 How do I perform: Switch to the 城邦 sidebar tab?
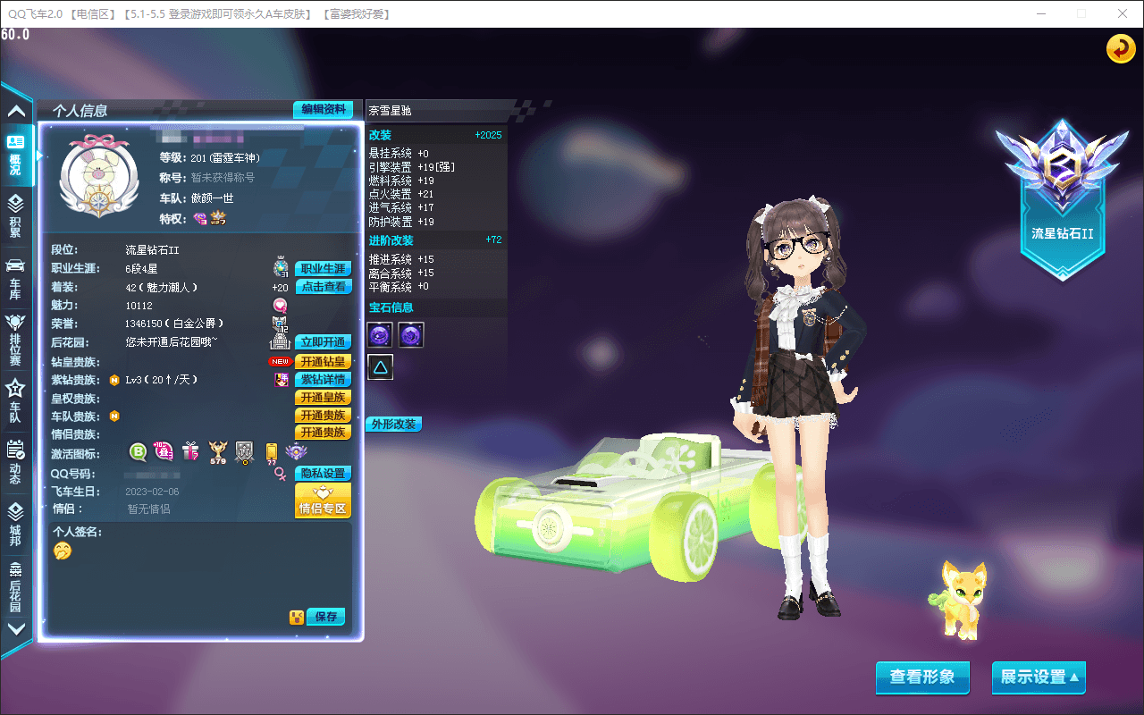pos(16,523)
